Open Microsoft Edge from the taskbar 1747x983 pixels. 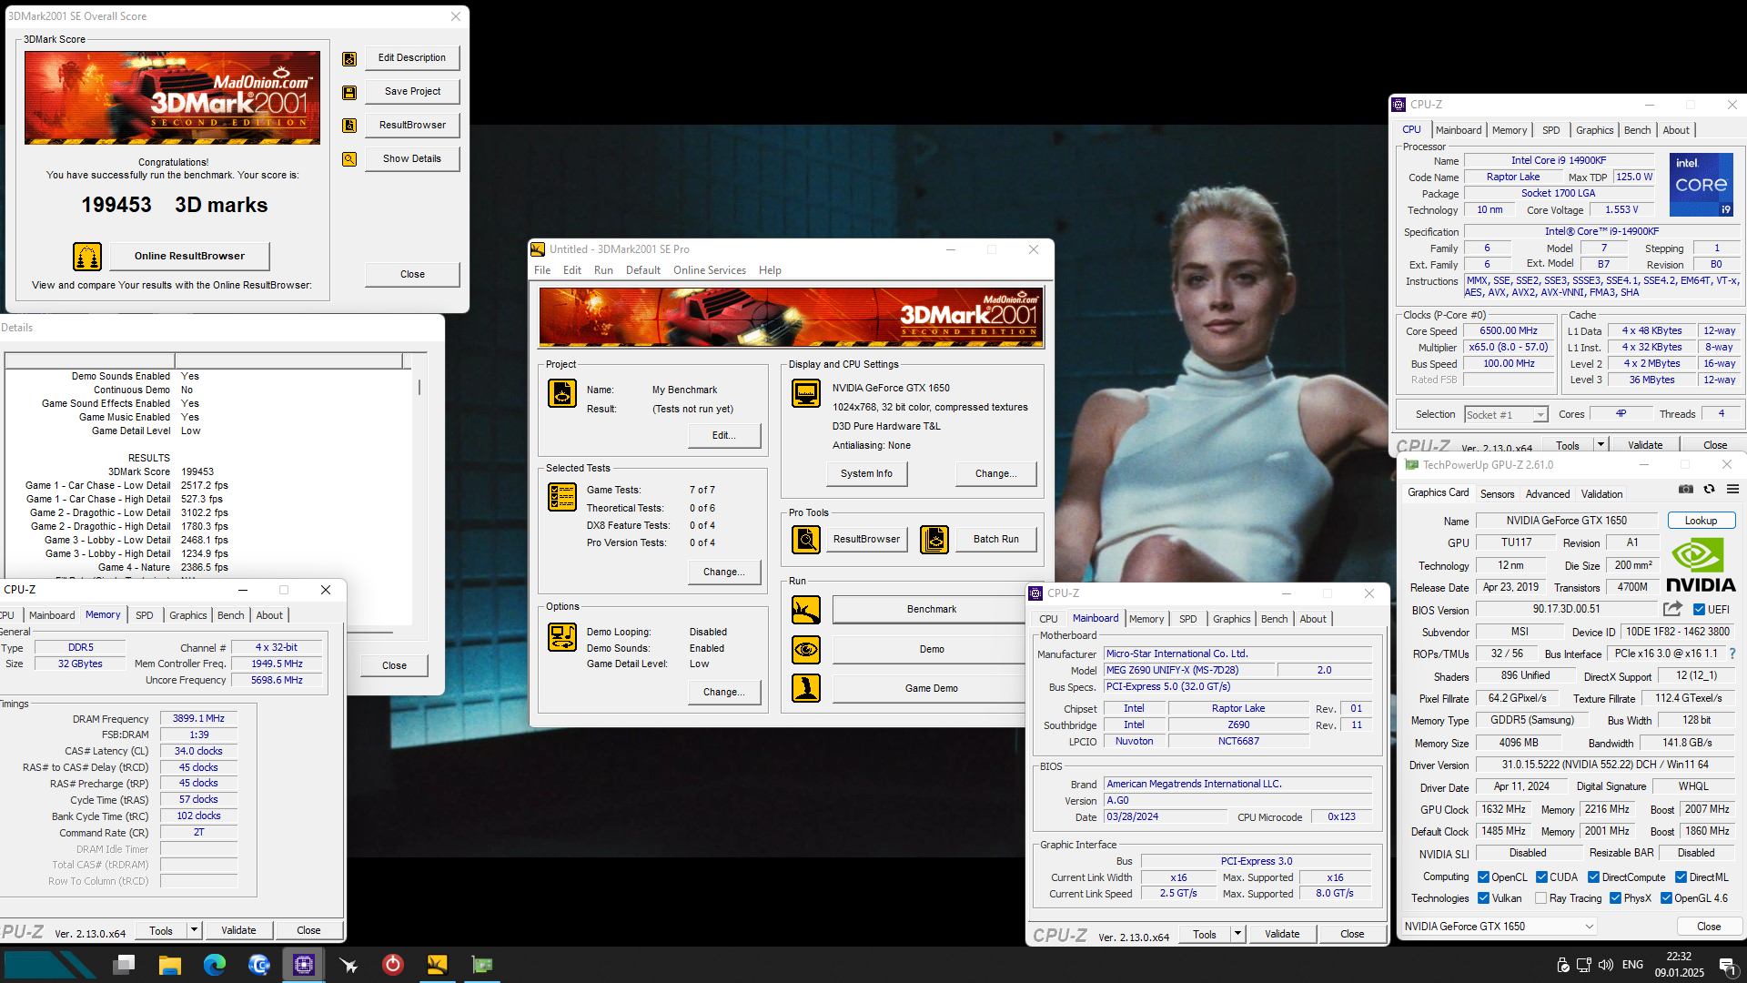pos(215,965)
